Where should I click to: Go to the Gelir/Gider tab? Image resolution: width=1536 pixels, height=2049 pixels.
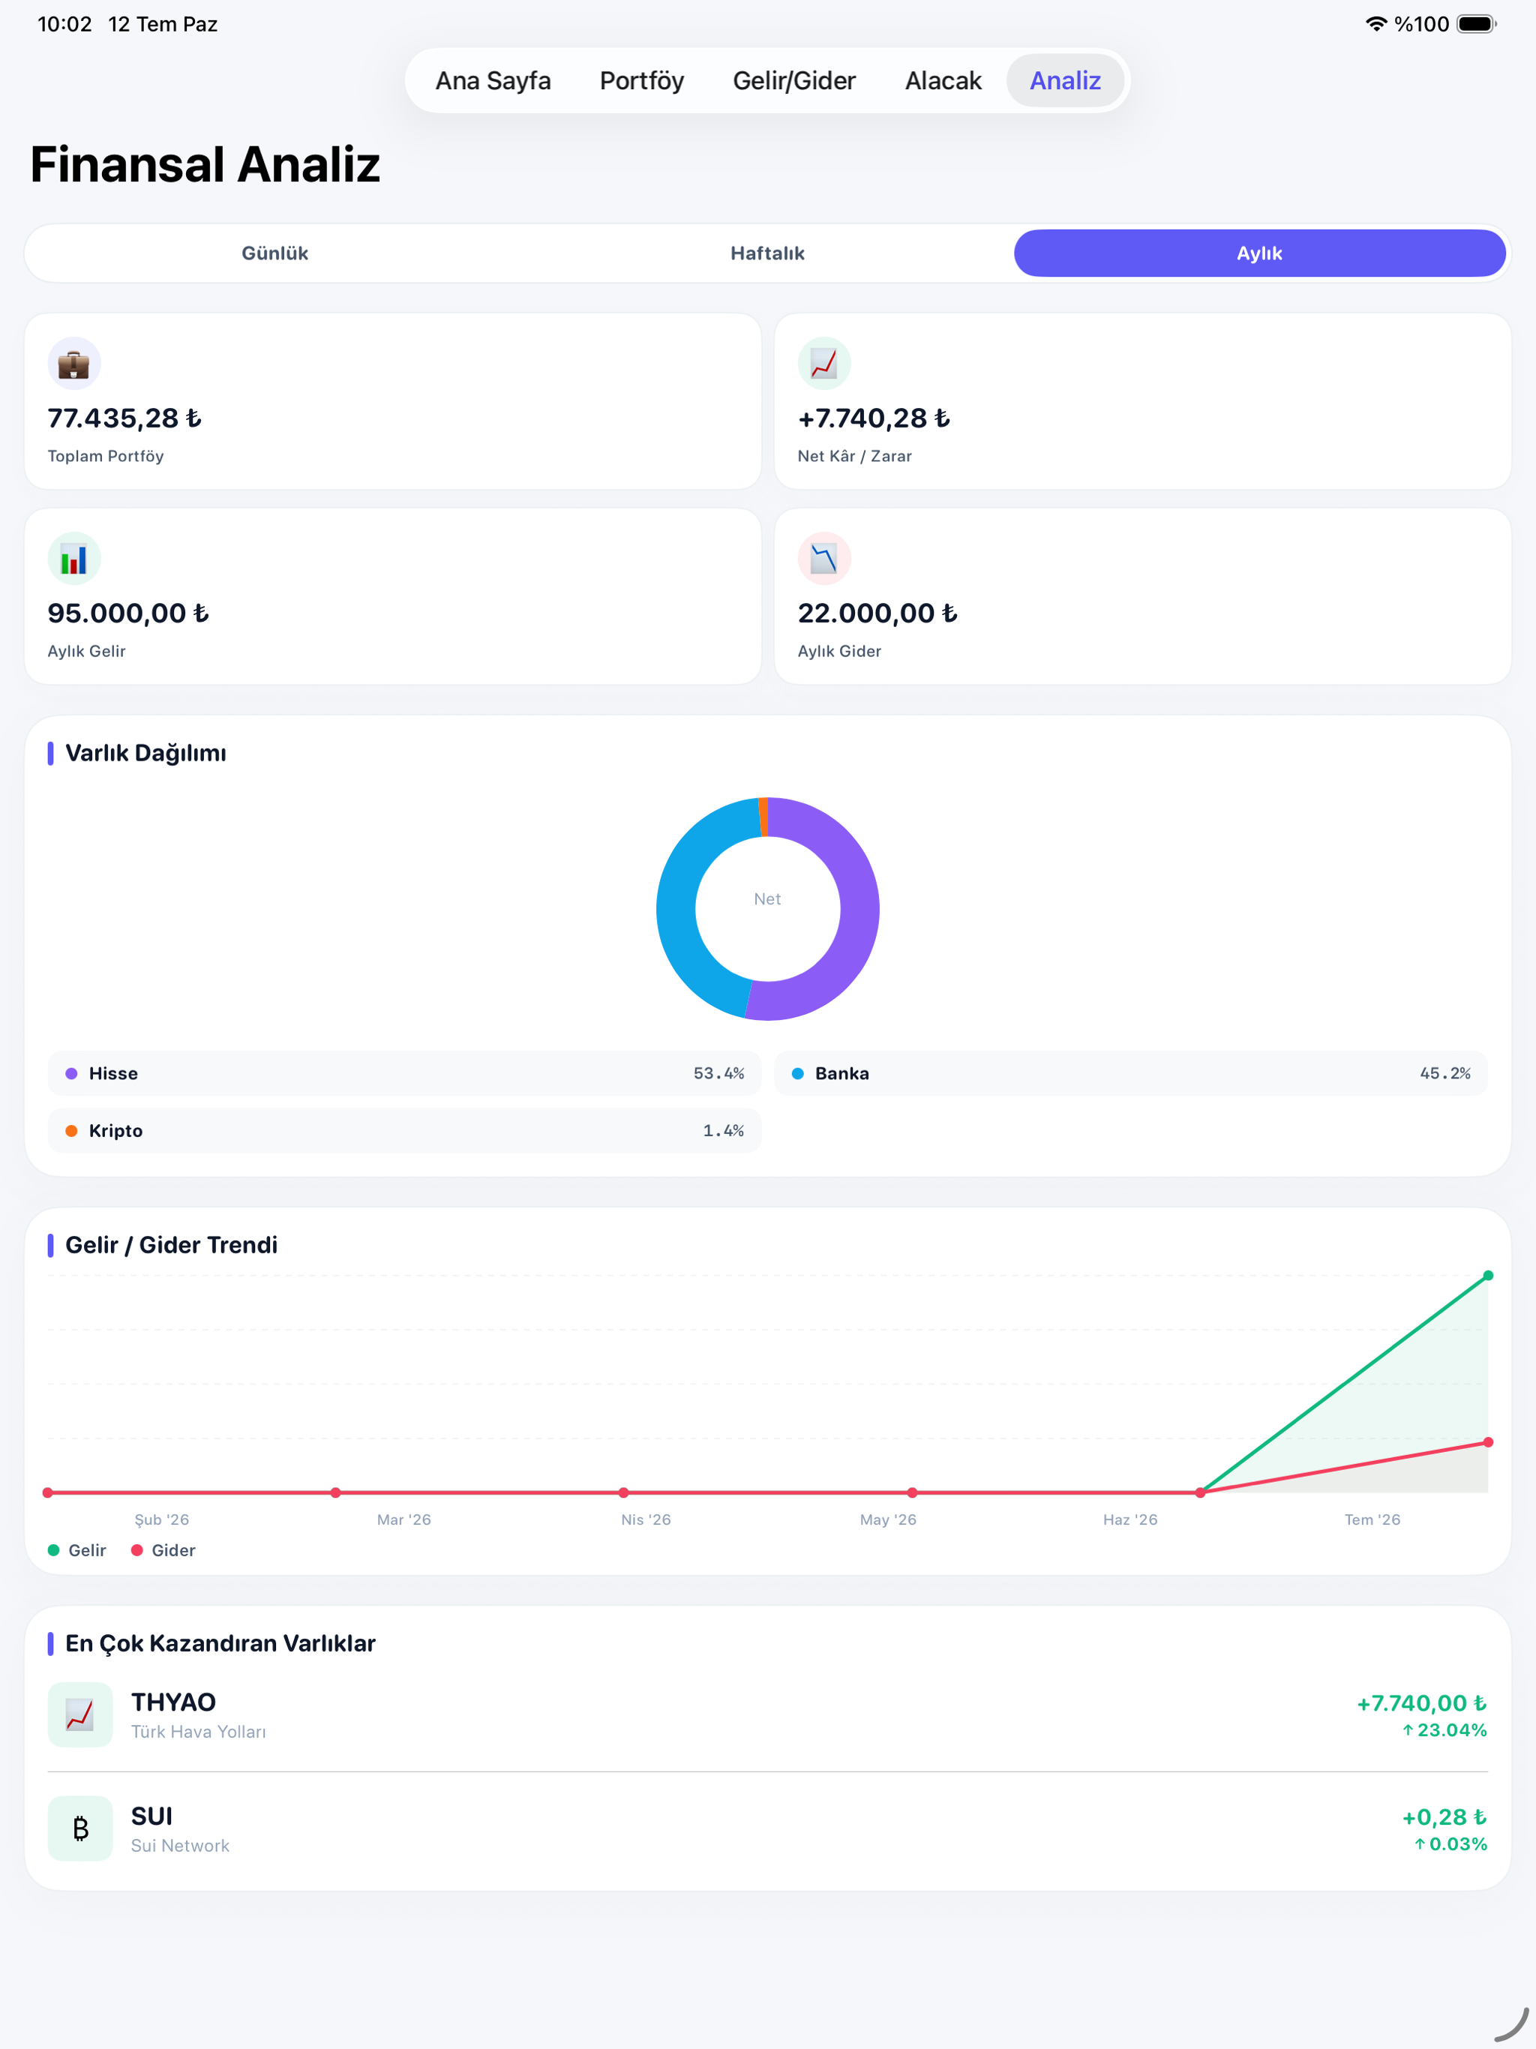[x=794, y=80]
